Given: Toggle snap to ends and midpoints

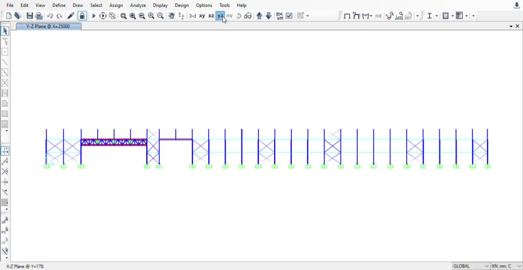Looking at the screenshot, I should click(x=5, y=161).
